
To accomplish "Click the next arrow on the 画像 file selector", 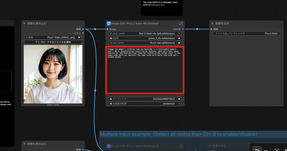I will click(x=79, y=37).
